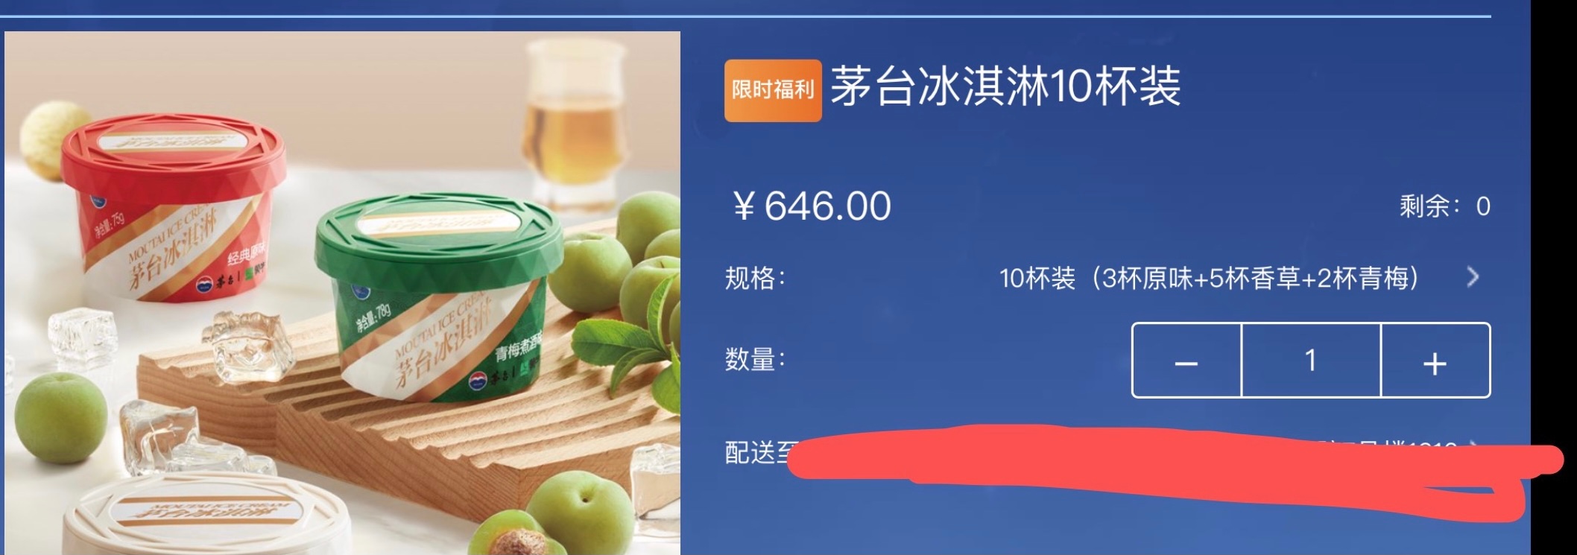Click the red 经典原味 ice cream cup

click(x=174, y=209)
